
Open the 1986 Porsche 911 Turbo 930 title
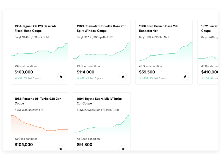pos(38,101)
